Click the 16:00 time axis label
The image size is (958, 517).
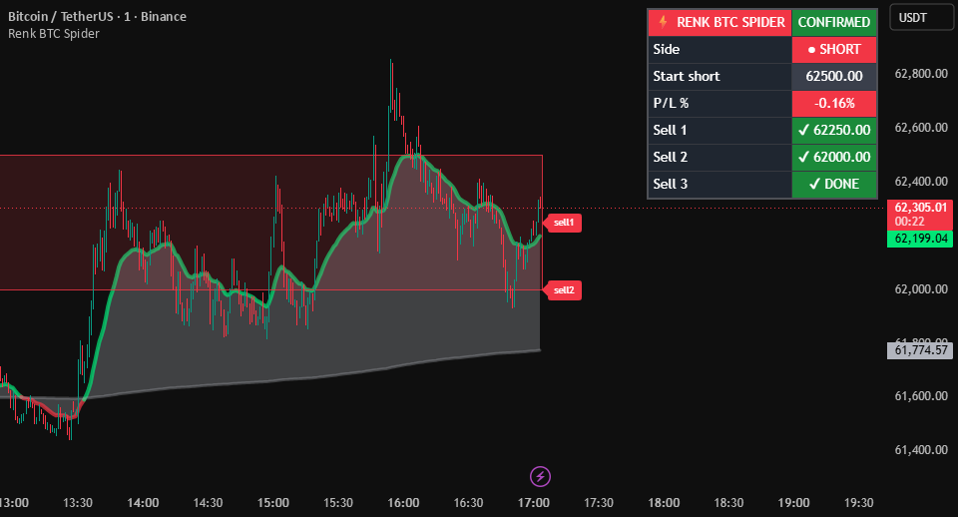pyautogui.click(x=403, y=503)
